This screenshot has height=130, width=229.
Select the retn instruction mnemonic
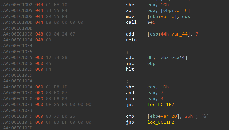(x=131, y=40)
